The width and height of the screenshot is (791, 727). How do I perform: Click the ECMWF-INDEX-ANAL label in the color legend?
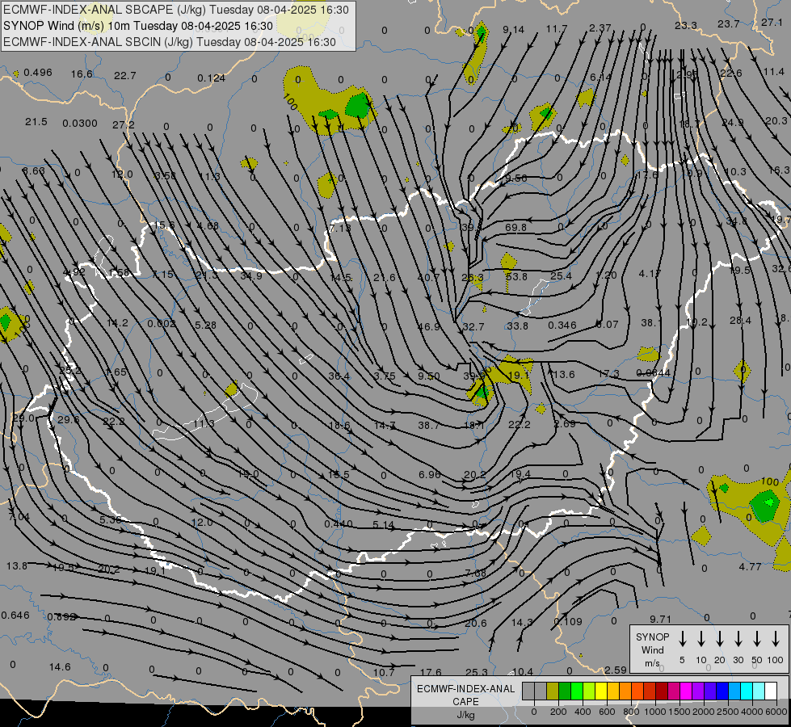(465, 689)
